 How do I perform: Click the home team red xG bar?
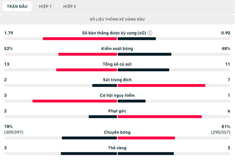coord(80,39)
